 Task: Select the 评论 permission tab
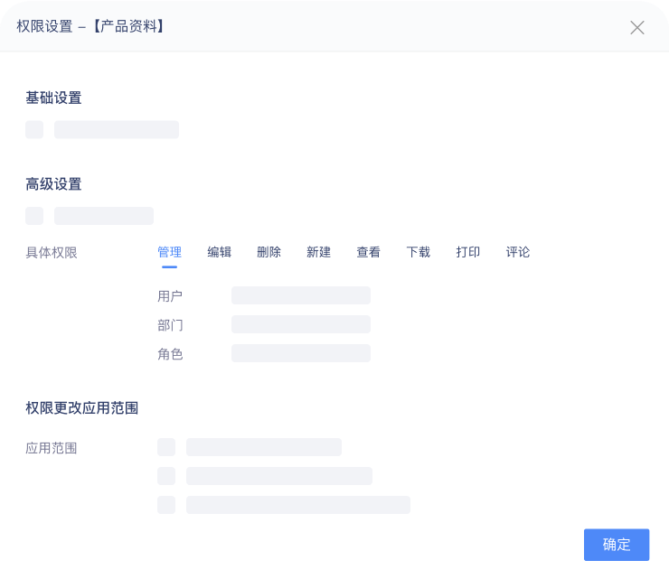coord(517,252)
